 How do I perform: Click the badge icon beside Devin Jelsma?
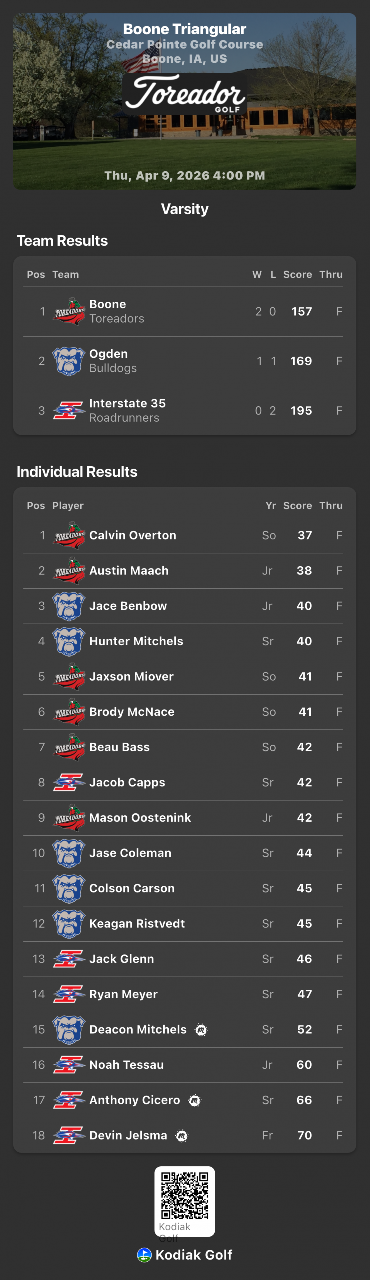click(x=182, y=1136)
